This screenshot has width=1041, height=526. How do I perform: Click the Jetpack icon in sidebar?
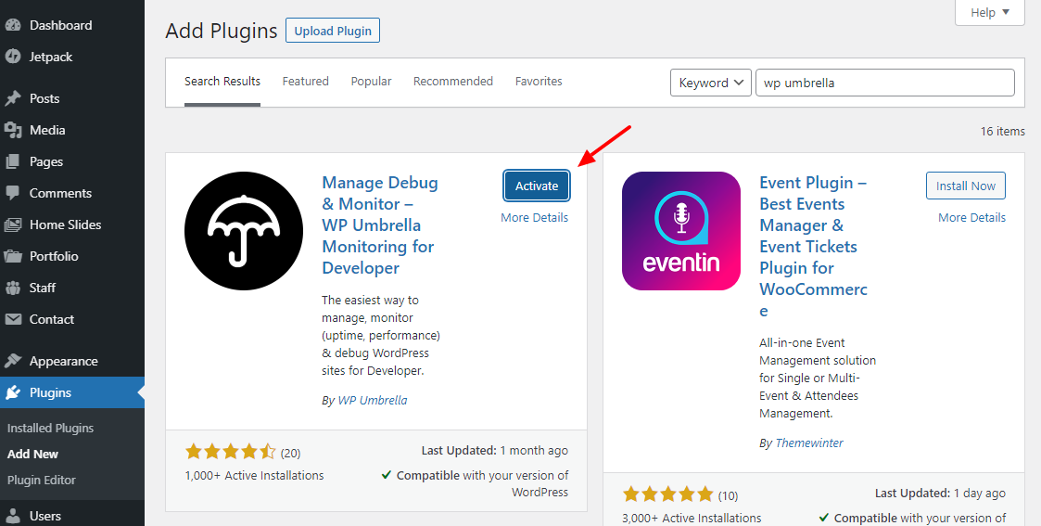point(13,57)
